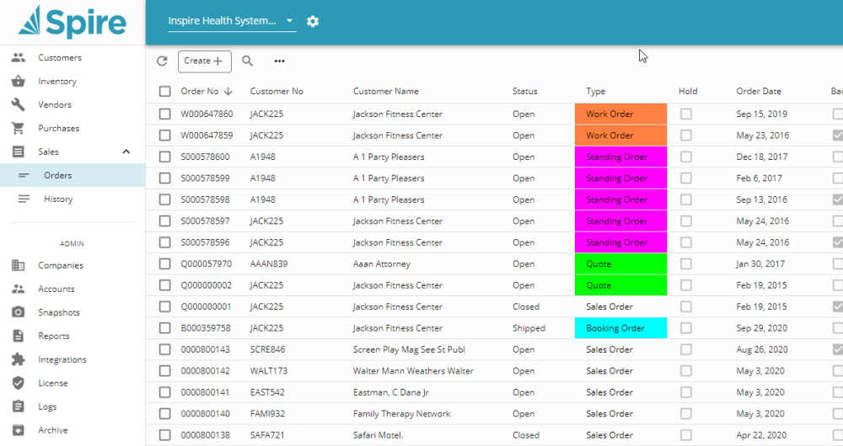The height and width of the screenshot is (446, 843).
Task: Refresh the orders list
Action: (162, 61)
